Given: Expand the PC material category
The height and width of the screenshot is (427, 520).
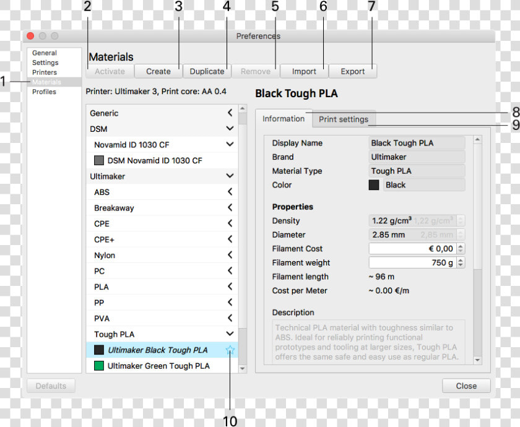Looking at the screenshot, I should 230,270.
